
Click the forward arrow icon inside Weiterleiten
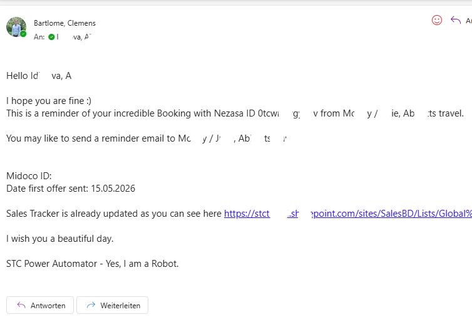91,305
